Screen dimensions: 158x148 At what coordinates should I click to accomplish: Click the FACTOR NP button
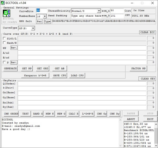point(139,69)
